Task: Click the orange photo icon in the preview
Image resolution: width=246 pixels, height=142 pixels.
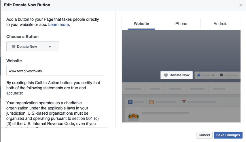Action: tap(152, 102)
